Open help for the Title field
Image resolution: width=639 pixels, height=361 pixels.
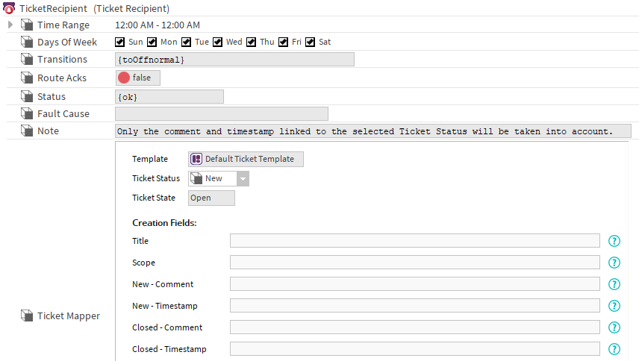point(614,241)
